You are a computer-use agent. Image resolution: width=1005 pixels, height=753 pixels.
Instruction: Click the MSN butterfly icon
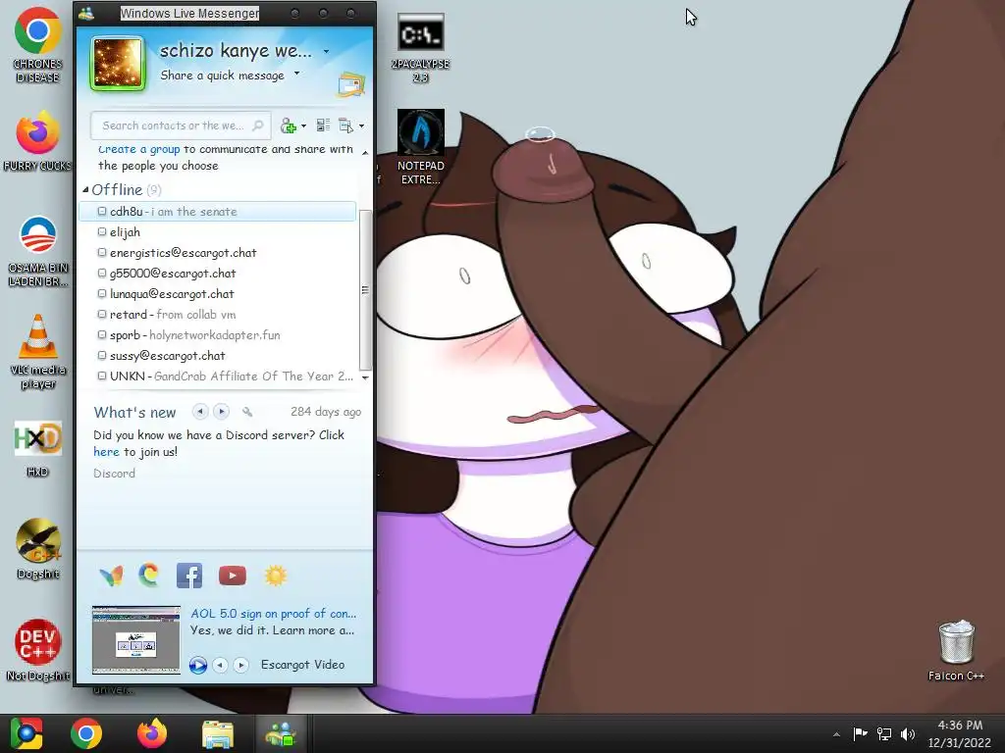pyautogui.click(x=112, y=576)
